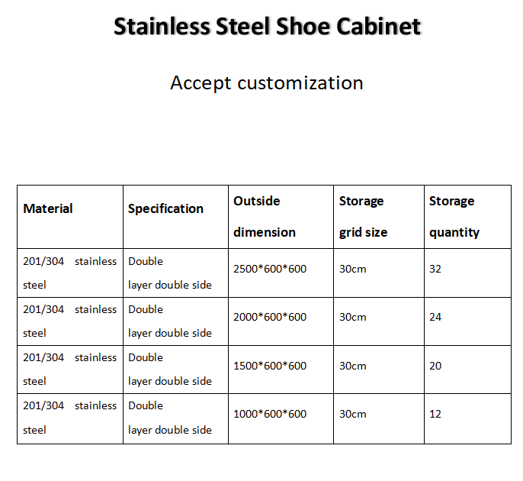Click the Outside dimension header cell
523x481 pixels.
coord(265,216)
